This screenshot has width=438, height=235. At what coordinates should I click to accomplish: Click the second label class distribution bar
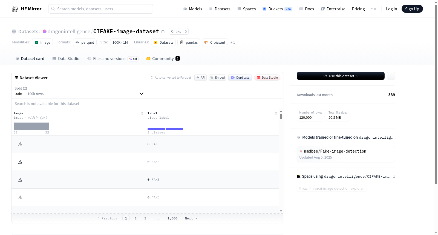click(174, 129)
